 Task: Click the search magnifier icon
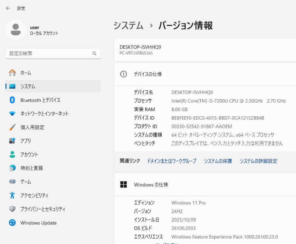coord(94,54)
